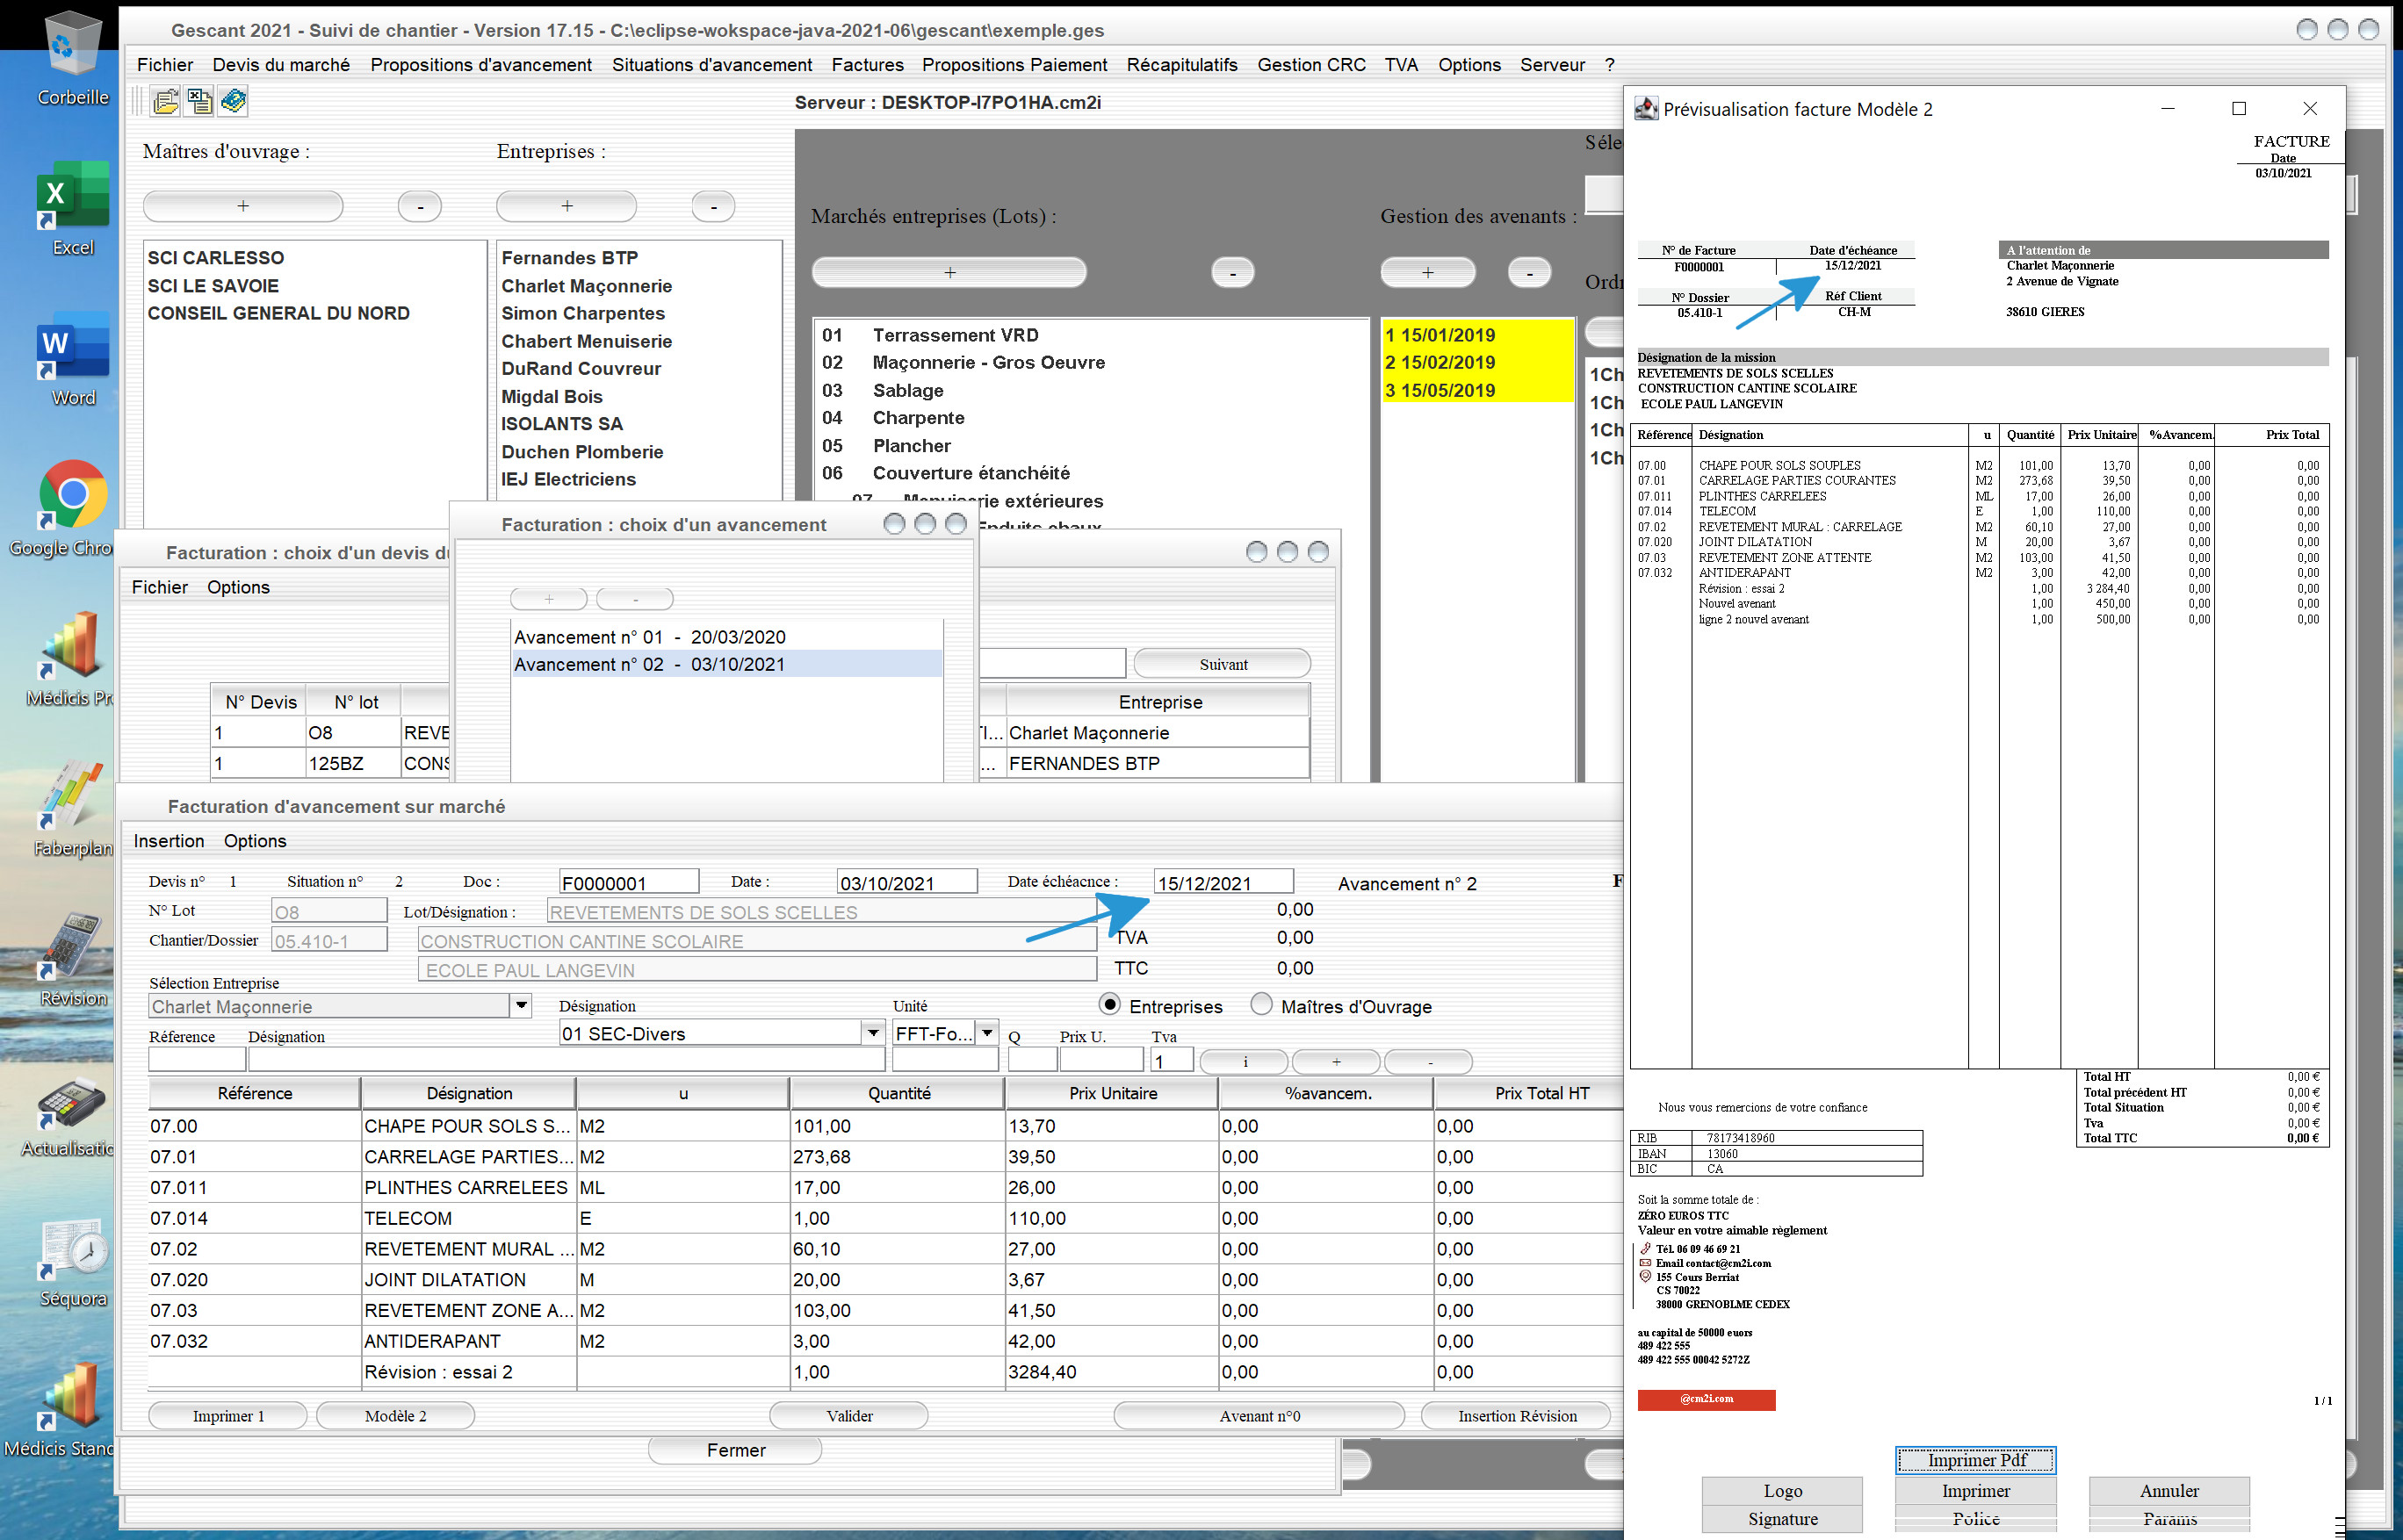2403x1540 pixels.
Task: Launch Word from desktop shortcut
Action: (x=72, y=358)
